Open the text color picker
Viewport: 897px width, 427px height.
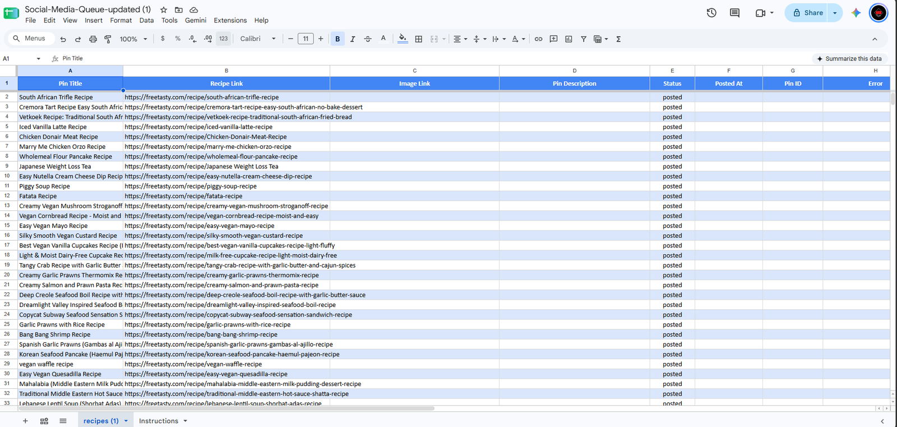(383, 39)
